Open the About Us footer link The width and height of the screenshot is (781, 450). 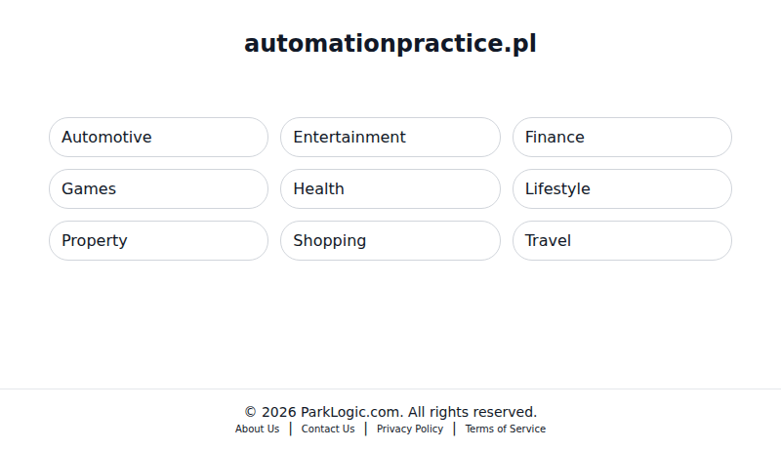tap(257, 430)
